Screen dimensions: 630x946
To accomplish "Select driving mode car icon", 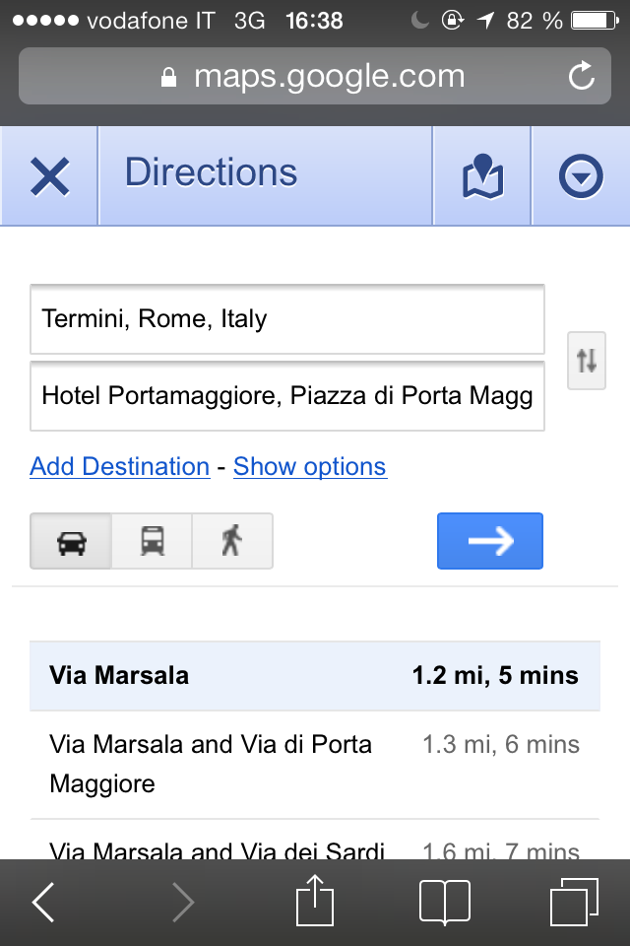I will coord(71,541).
